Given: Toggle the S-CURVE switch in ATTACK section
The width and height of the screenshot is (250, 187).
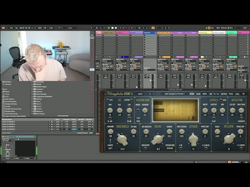Looking at the screenshot, I should 206,149.
